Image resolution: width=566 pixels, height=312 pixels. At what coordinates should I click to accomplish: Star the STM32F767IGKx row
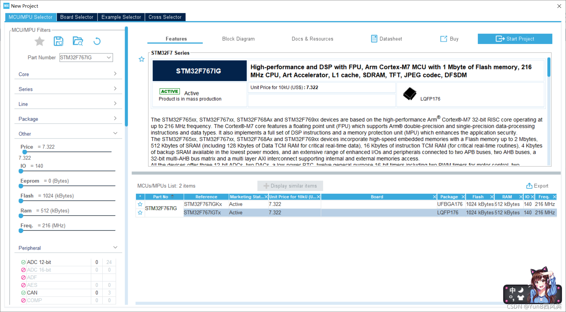140,204
